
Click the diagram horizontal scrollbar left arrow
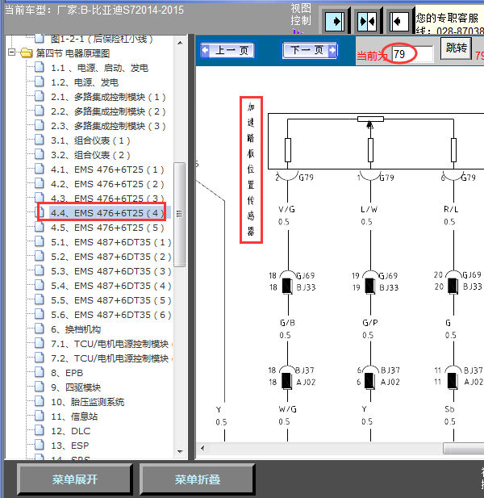pos(202,449)
